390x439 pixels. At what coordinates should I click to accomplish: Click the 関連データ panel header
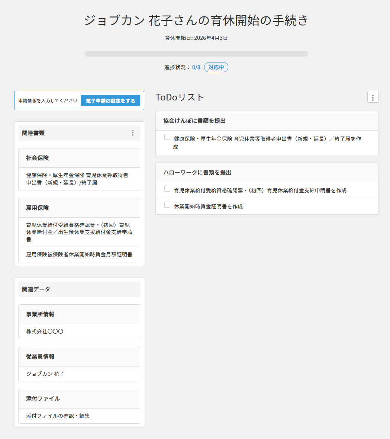pyautogui.click(x=79, y=289)
